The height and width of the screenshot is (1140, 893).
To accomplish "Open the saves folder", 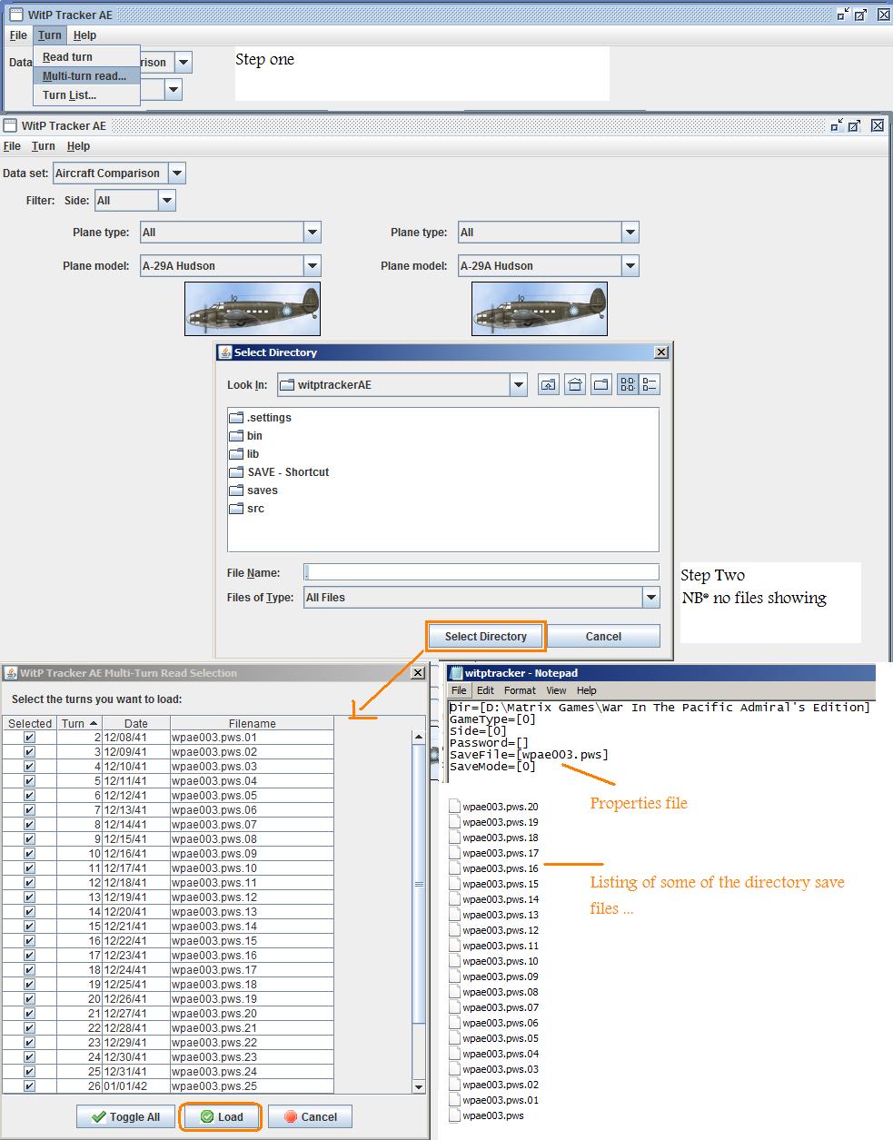I will pyautogui.click(x=254, y=491).
